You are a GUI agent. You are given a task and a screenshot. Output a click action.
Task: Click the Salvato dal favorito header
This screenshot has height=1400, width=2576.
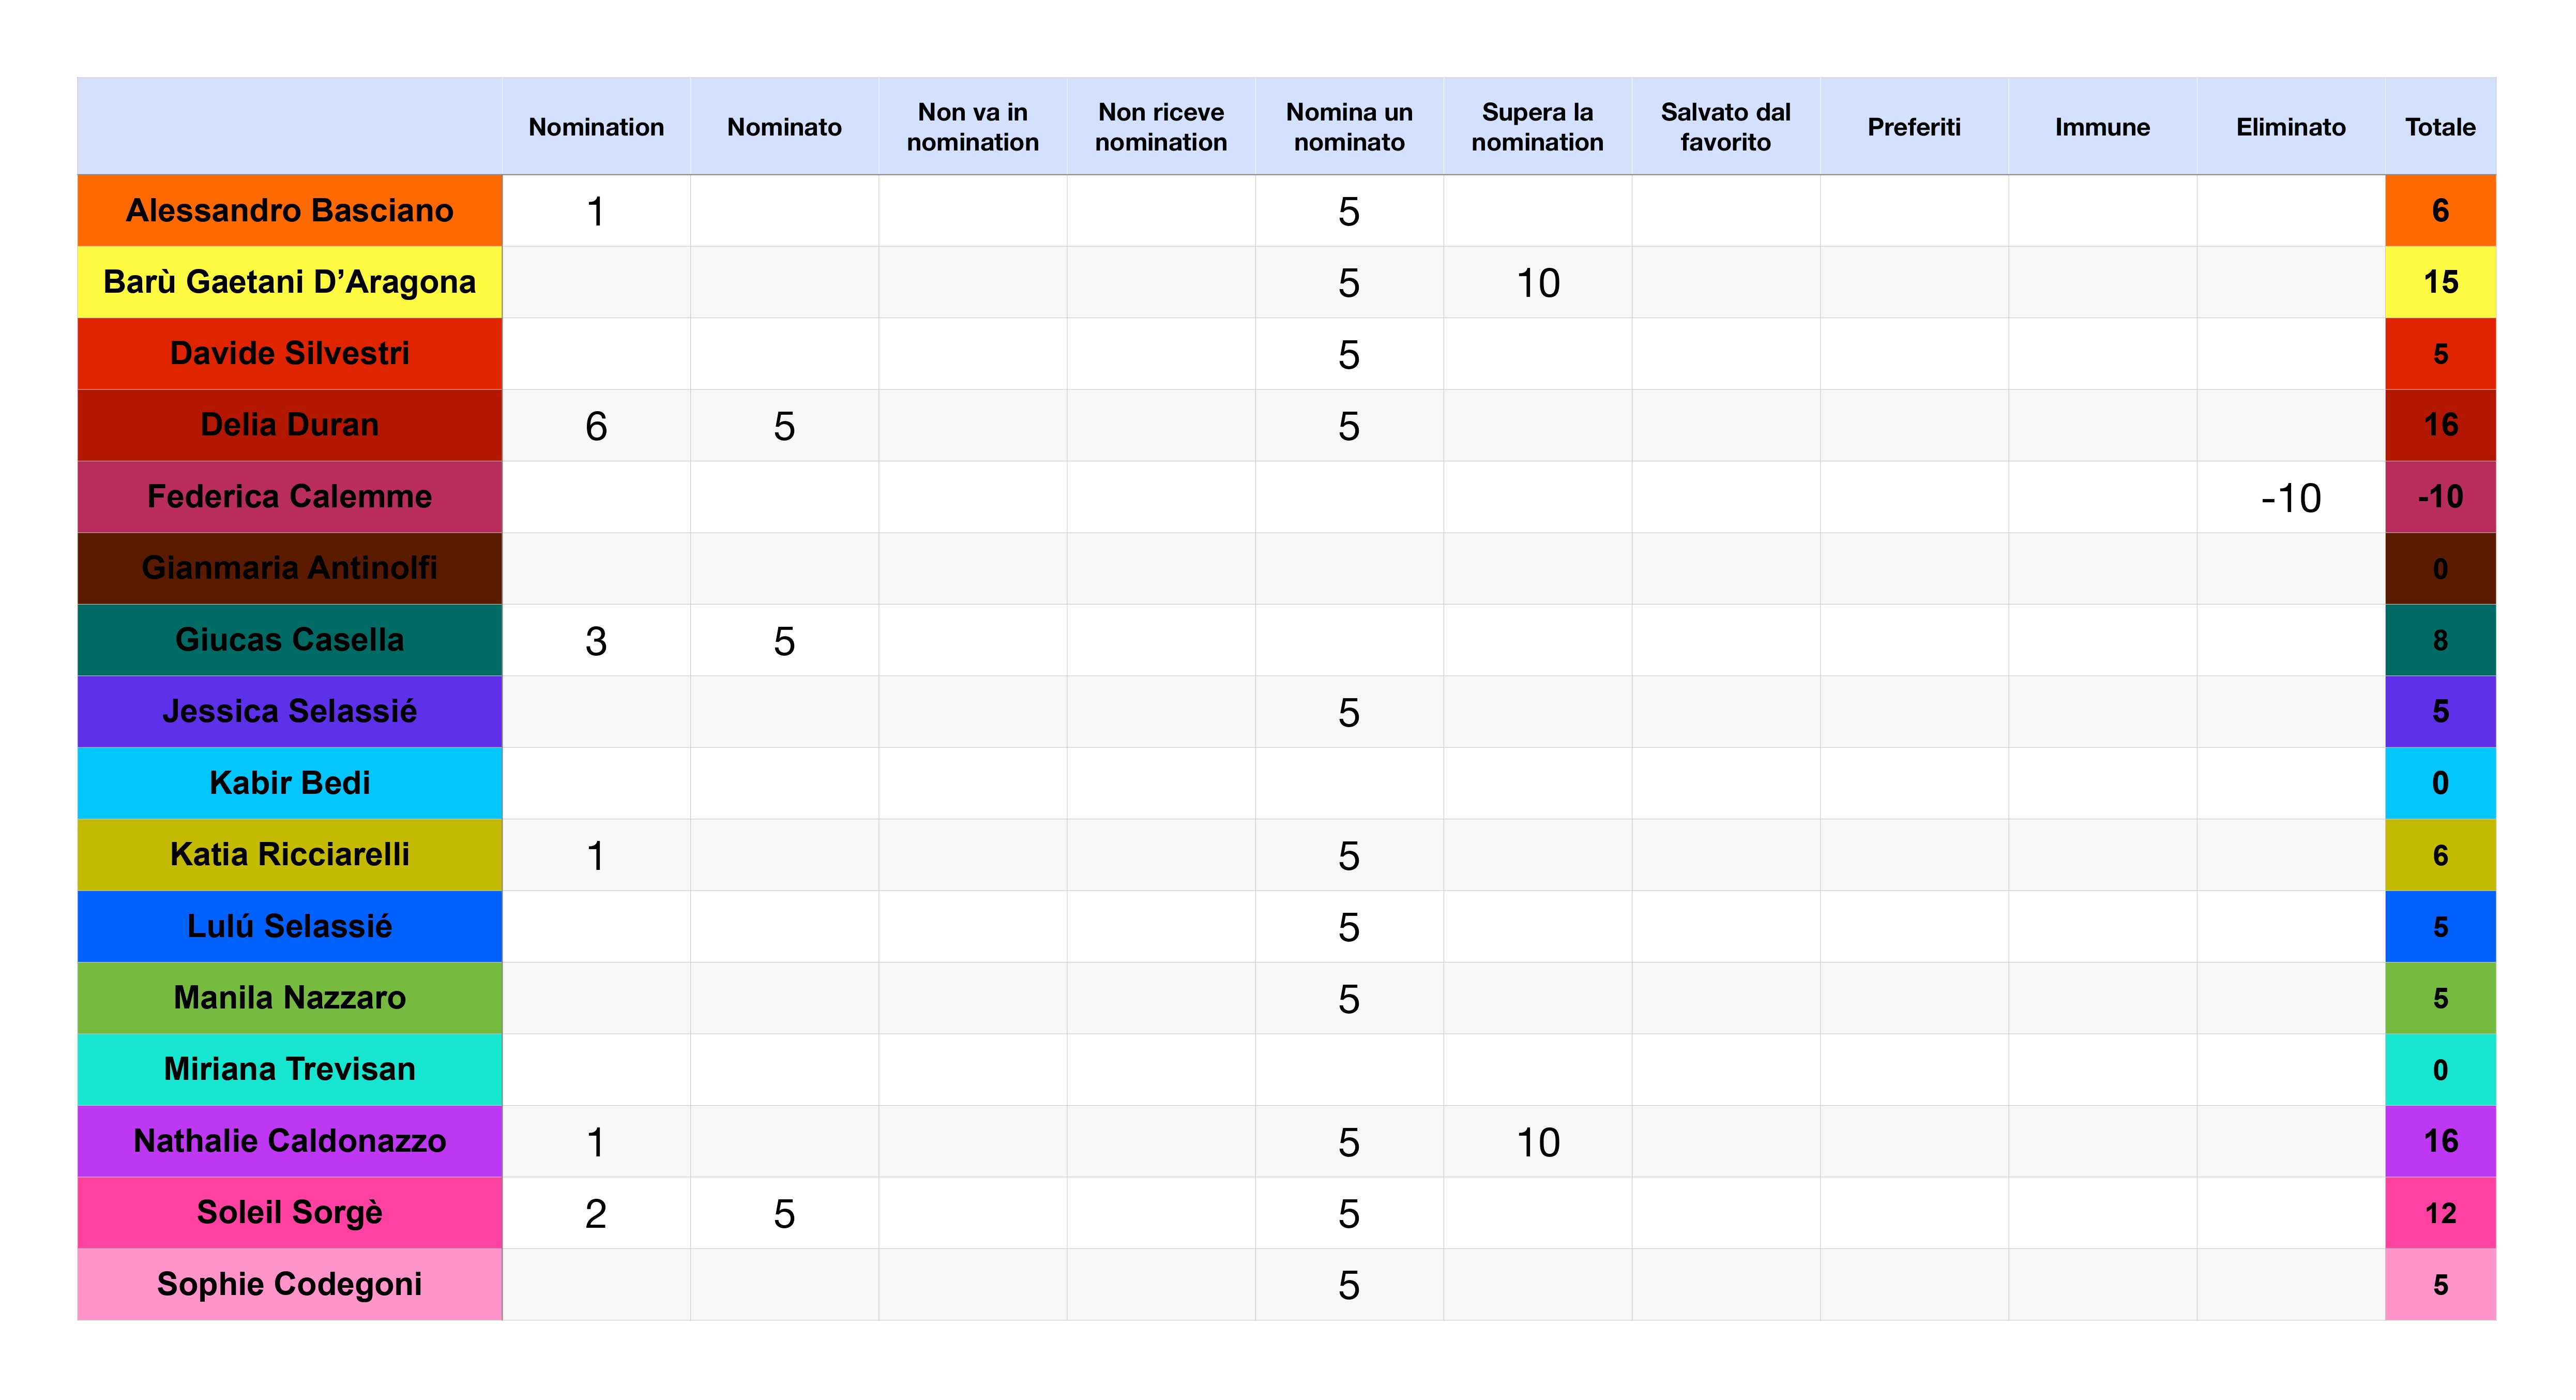(1725, 127)
